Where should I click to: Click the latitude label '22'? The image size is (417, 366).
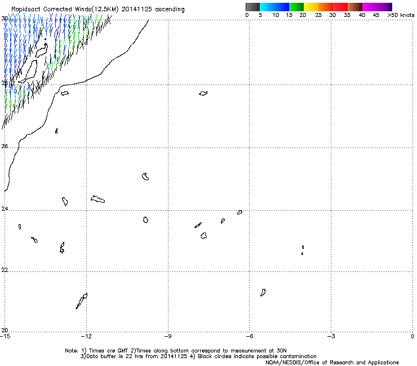(x=5, y=270)
